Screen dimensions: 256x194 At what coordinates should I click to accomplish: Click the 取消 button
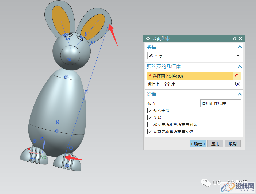click(232, 144)
